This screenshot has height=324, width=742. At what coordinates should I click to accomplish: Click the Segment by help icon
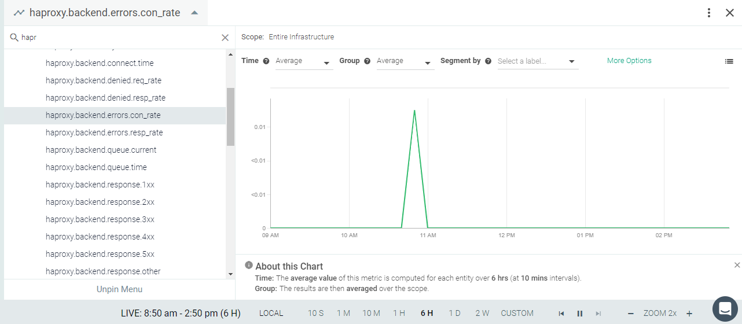tap(488, 61)
